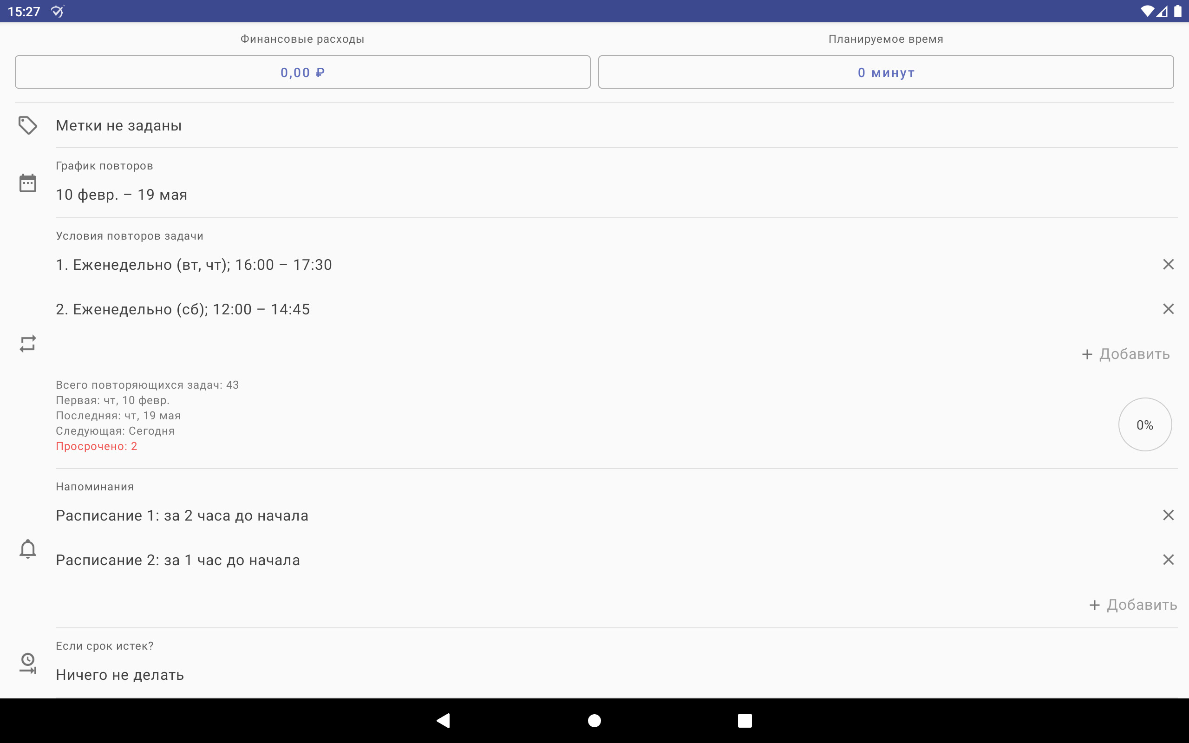The width and height of the screenshot is (1189, 743).
Task: Open the 0% progress circle
Action: click(1145, 424)
